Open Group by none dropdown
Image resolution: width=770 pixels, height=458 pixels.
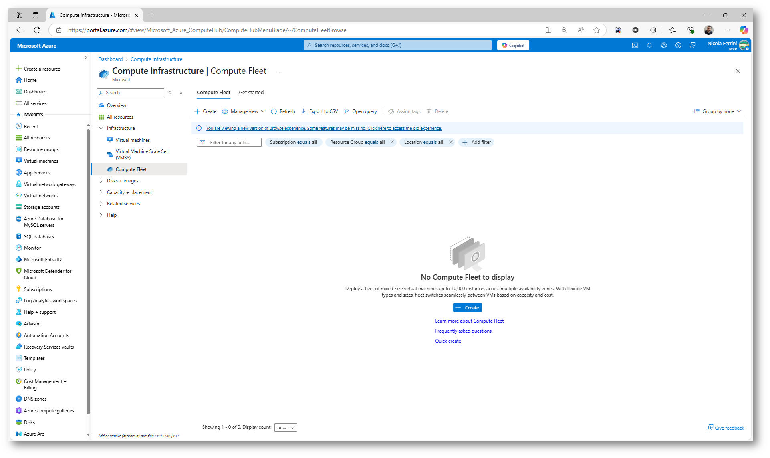[x=718, y=111]
